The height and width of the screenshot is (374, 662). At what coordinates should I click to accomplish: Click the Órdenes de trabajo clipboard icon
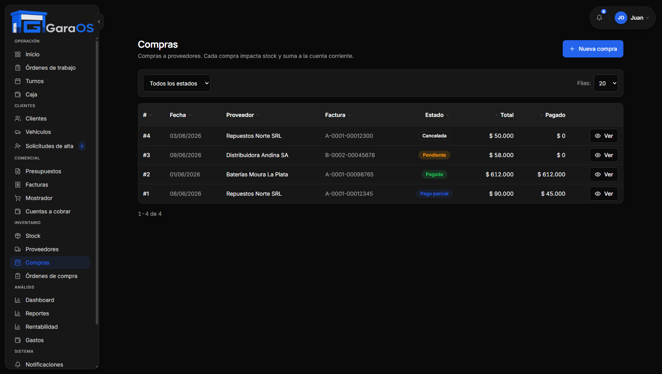pos(18,68)
